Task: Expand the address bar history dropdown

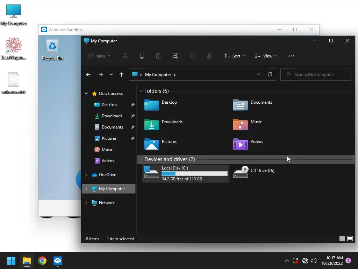Action: [258, 74]
